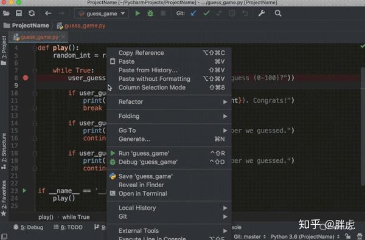The width and height of the screenshot is (365, 240).
Task: Click the run gutter arrow on line 23
Action: click(x=24, y=191)
